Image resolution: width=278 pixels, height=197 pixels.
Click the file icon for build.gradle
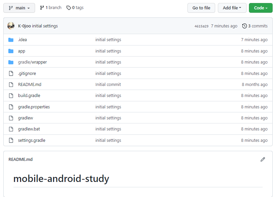pos(11,96)
